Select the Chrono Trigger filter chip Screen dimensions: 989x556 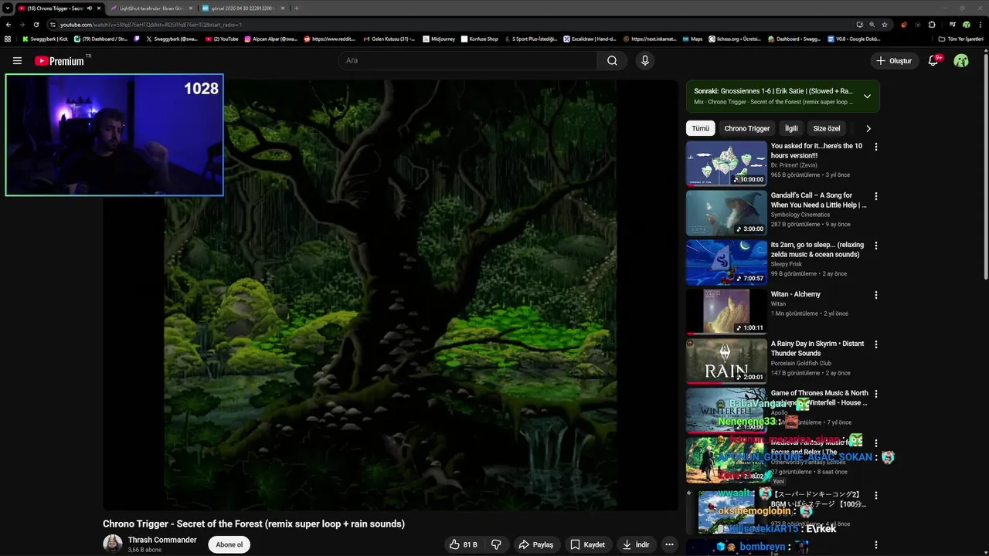tap(747, 128)
